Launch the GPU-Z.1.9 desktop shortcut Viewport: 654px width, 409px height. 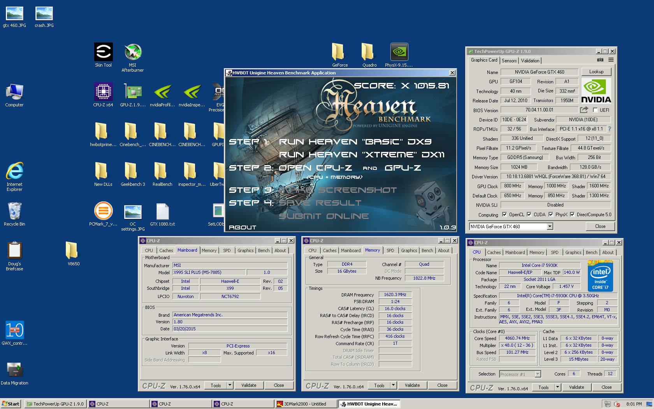133,95
